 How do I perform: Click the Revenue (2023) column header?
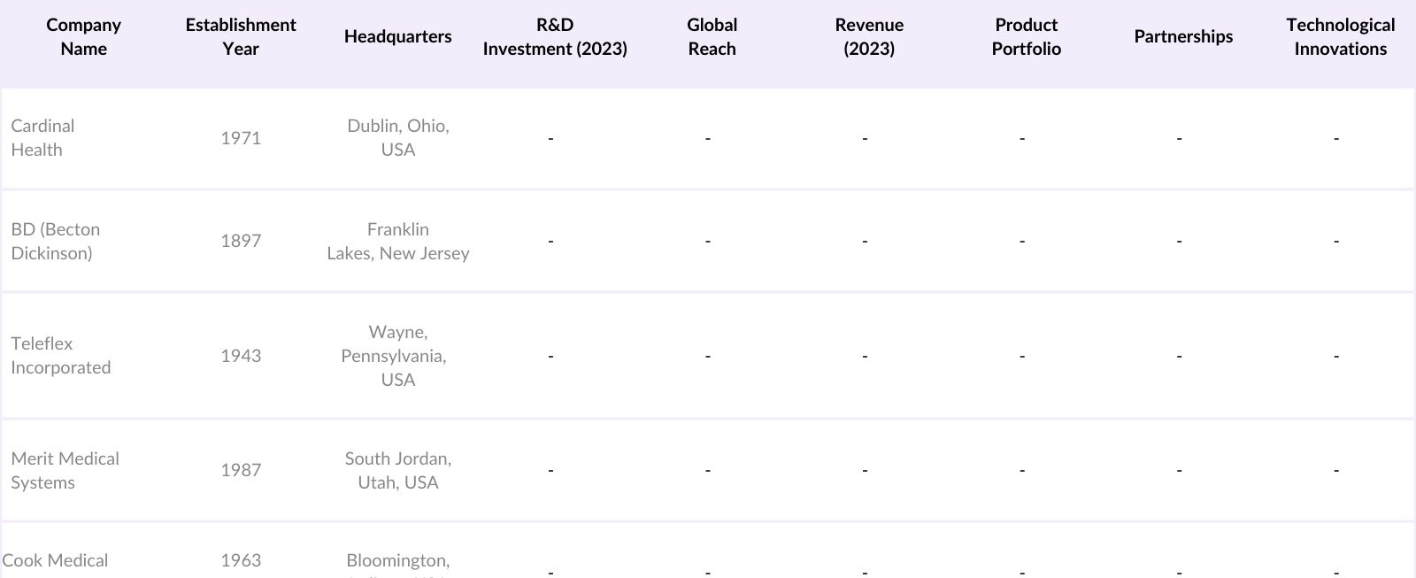(869, 37)
